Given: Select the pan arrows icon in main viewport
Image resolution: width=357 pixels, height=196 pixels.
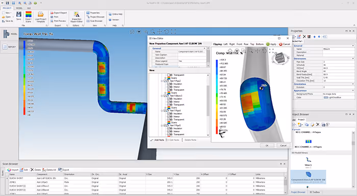Looking at the screenshot, I should tap(160, 32).
